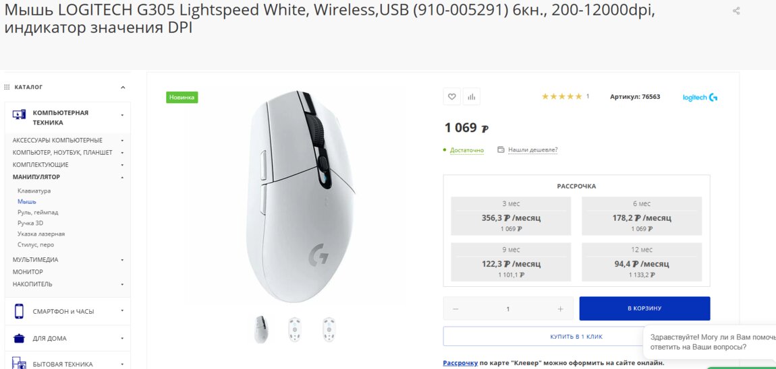The height and width of the screenshot is (369, 776).
Task: Pick the 12-month installment plan
Action: tap(642, 262)
